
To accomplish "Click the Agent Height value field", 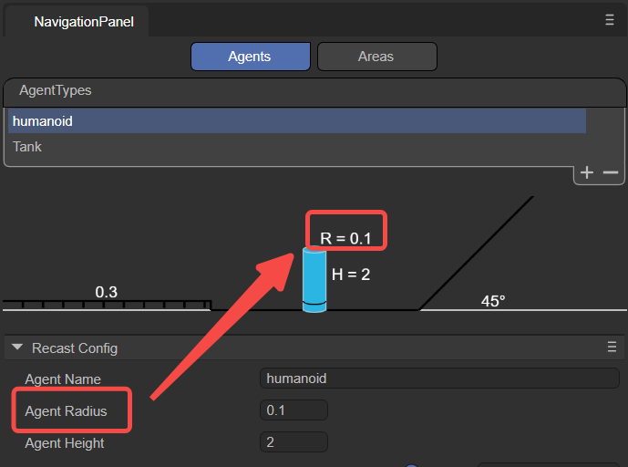I will point(293,442).
